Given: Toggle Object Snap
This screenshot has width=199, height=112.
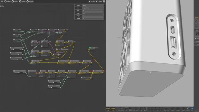Looking at the screenshot, I should pyautogui.click(x=113, y=109).
